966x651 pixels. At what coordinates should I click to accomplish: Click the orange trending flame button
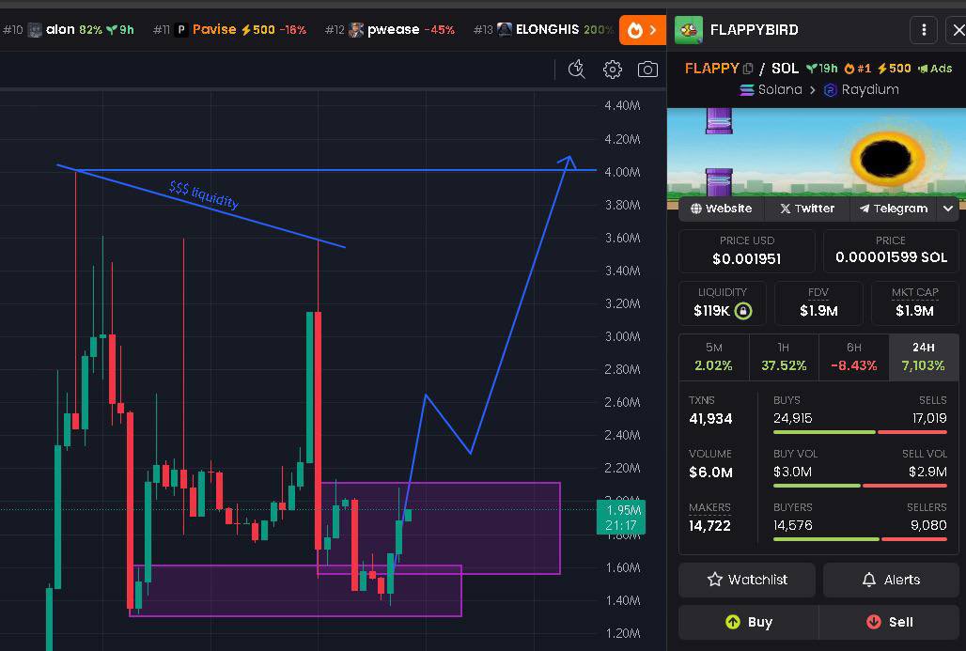pos(642,29)
